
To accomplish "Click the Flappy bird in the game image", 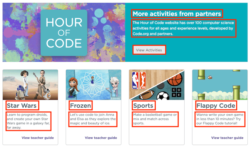I will (x=210, y=77).
